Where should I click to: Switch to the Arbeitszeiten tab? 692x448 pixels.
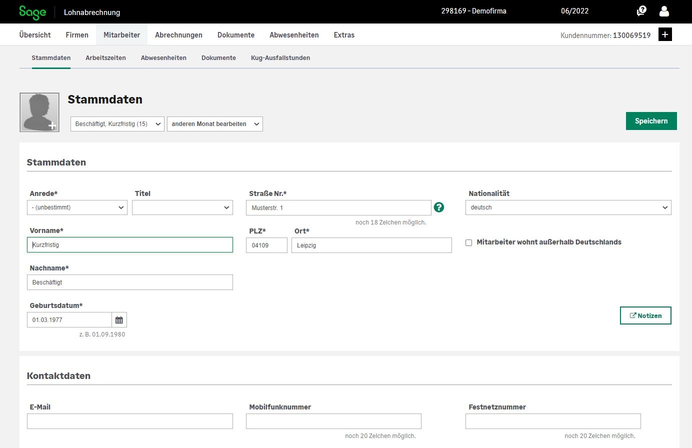[105, 58]
